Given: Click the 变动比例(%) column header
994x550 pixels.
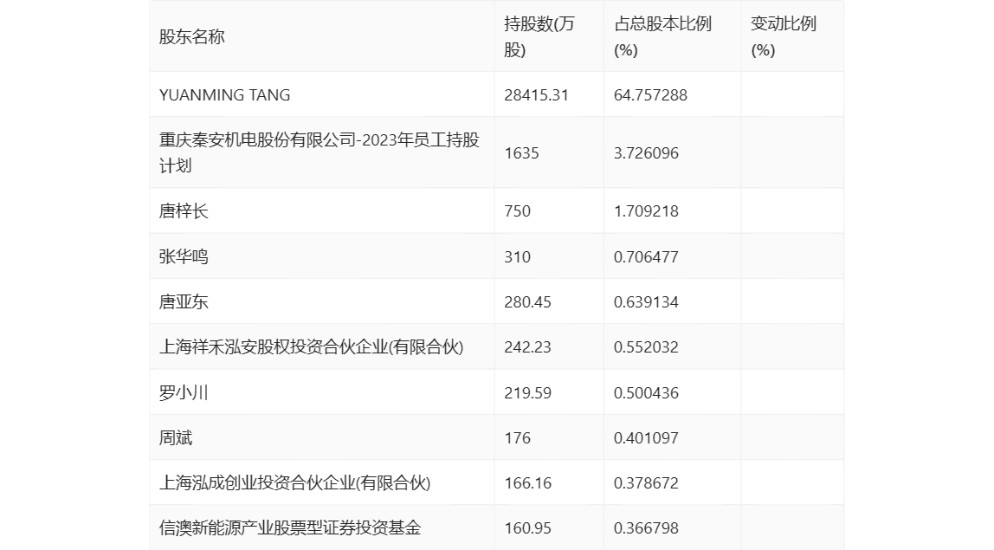Looking at the screenshot, I should 784,36.
